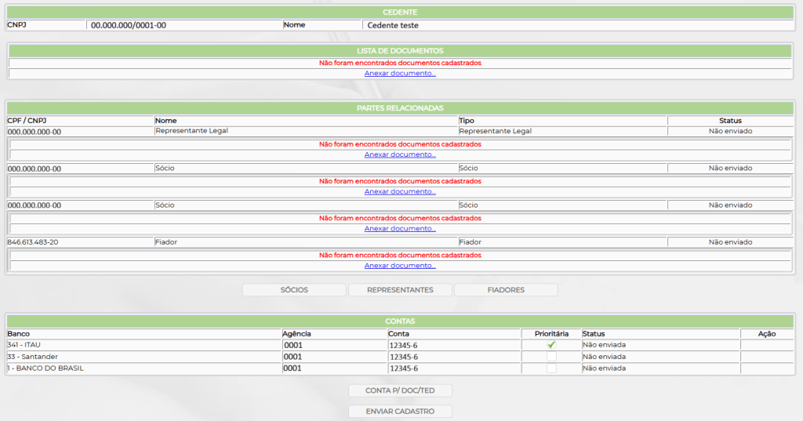Viewport: 803px width, 421px height.
Task: Click the PARTES RELACIONADAS section header
Action: point(400,108)
